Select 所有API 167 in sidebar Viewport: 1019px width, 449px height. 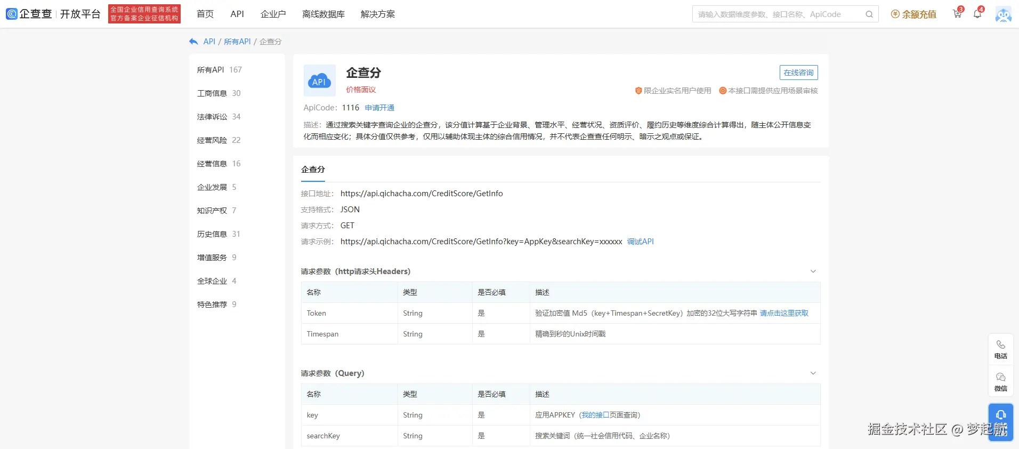pos(220,70)
